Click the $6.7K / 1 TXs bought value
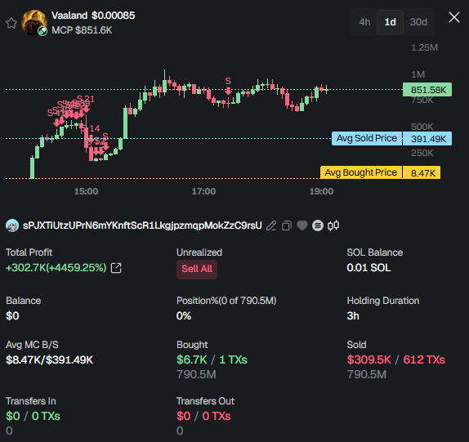469x442 pixels. pos(212,359)
